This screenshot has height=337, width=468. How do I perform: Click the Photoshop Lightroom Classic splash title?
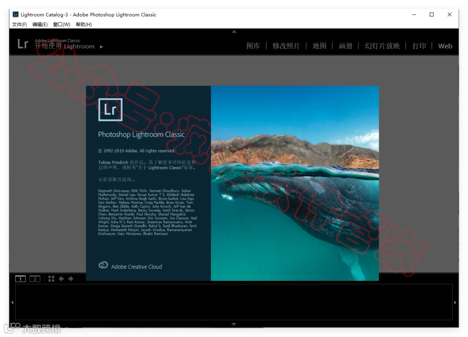(x=141, y=135)
